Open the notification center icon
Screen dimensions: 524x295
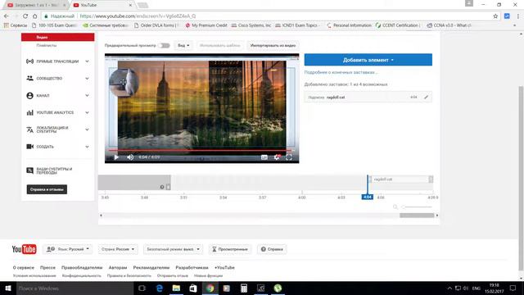[513, 288]
